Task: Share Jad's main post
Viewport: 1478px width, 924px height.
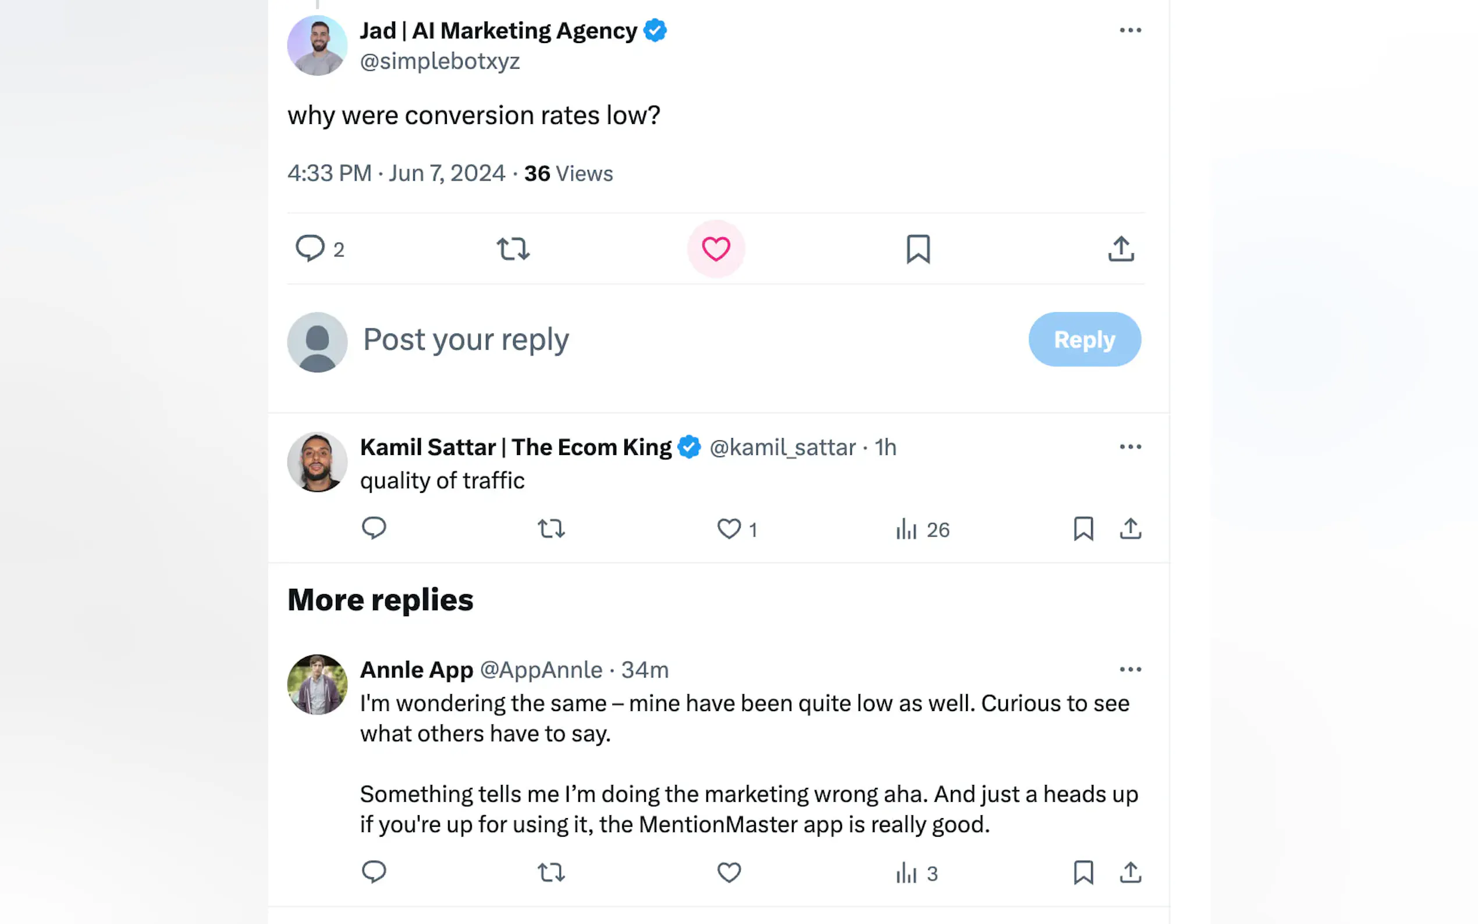Action: 1121,248
